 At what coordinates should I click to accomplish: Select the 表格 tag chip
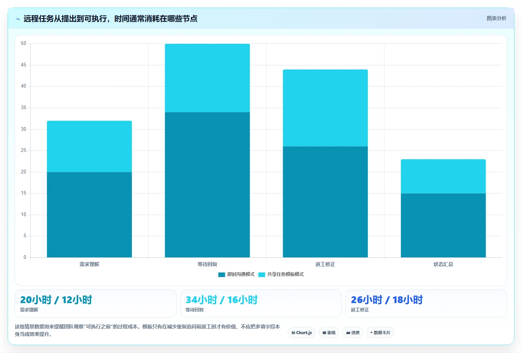pos(329,333)
